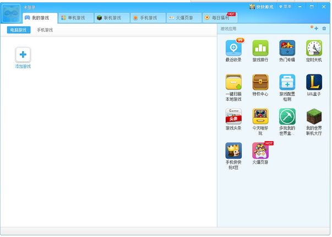Click the trash icon in 游戏应用 header
Image resolution: width=332 pixels, height=237 pixels.
pyautogui.click(x=324, y=28)
